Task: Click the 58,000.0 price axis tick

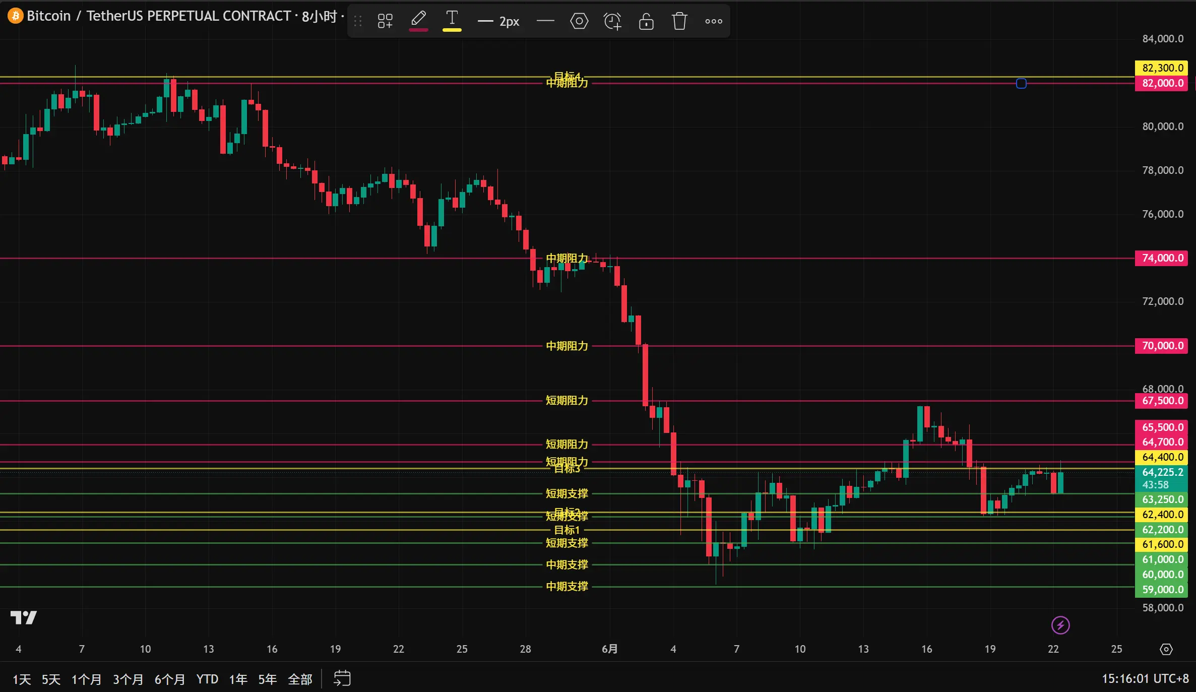Action: 1163,608
